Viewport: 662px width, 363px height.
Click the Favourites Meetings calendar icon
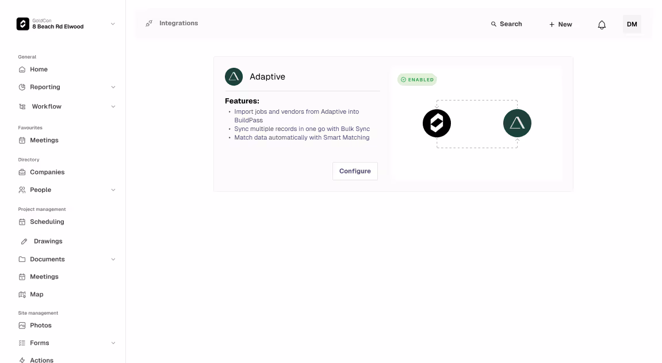coord(22,140)
